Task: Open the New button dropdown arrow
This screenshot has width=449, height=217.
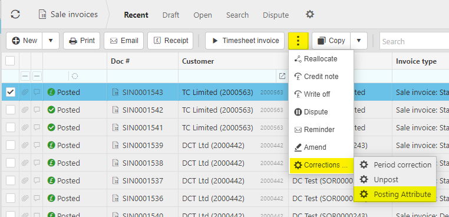Action: [51, 41]
